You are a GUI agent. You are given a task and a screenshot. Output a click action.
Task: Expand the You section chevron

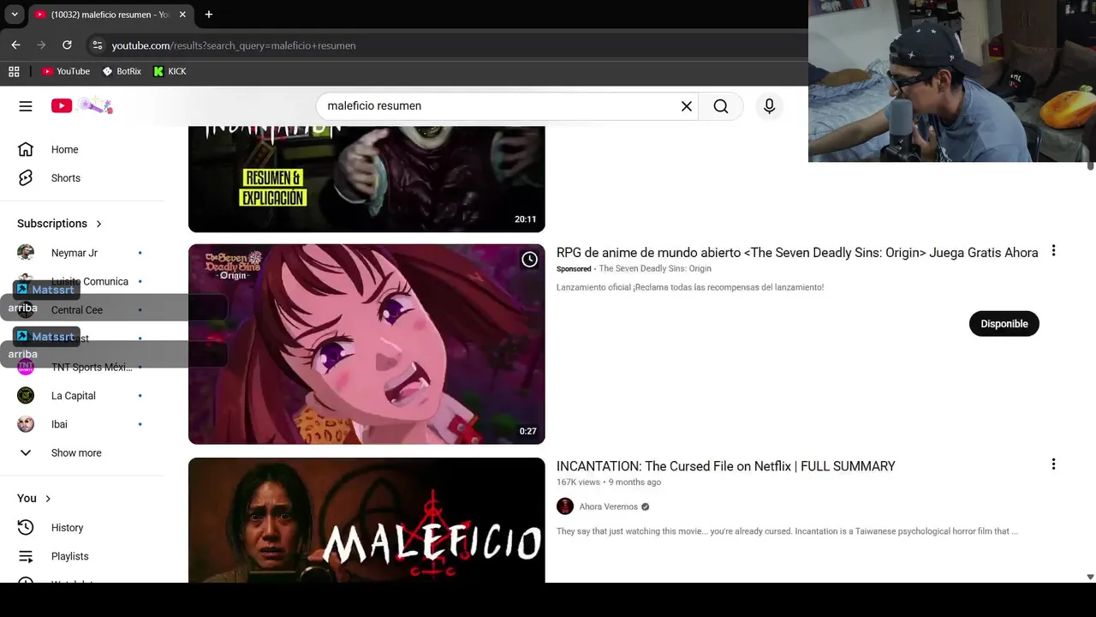(x=48, y=499)
